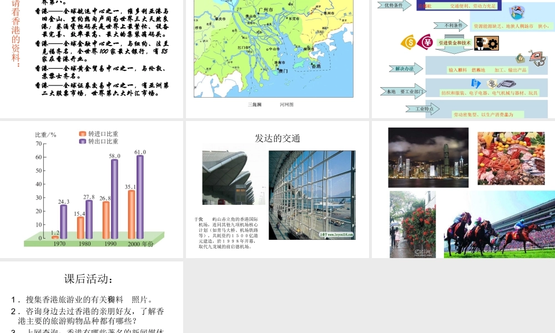Click the 26.8 orange bar for 1990
This screenshot has width=555, height=333.
pos(106,220)
